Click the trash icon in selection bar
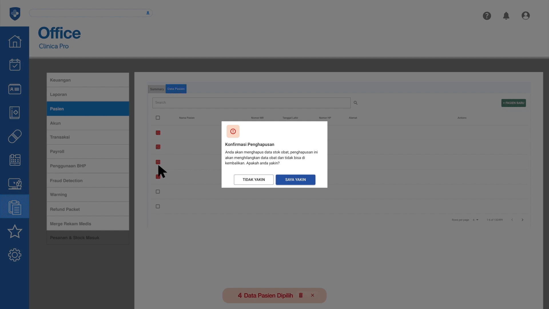Viewport: 549px width, 309px height. click(x=301, y=295)
